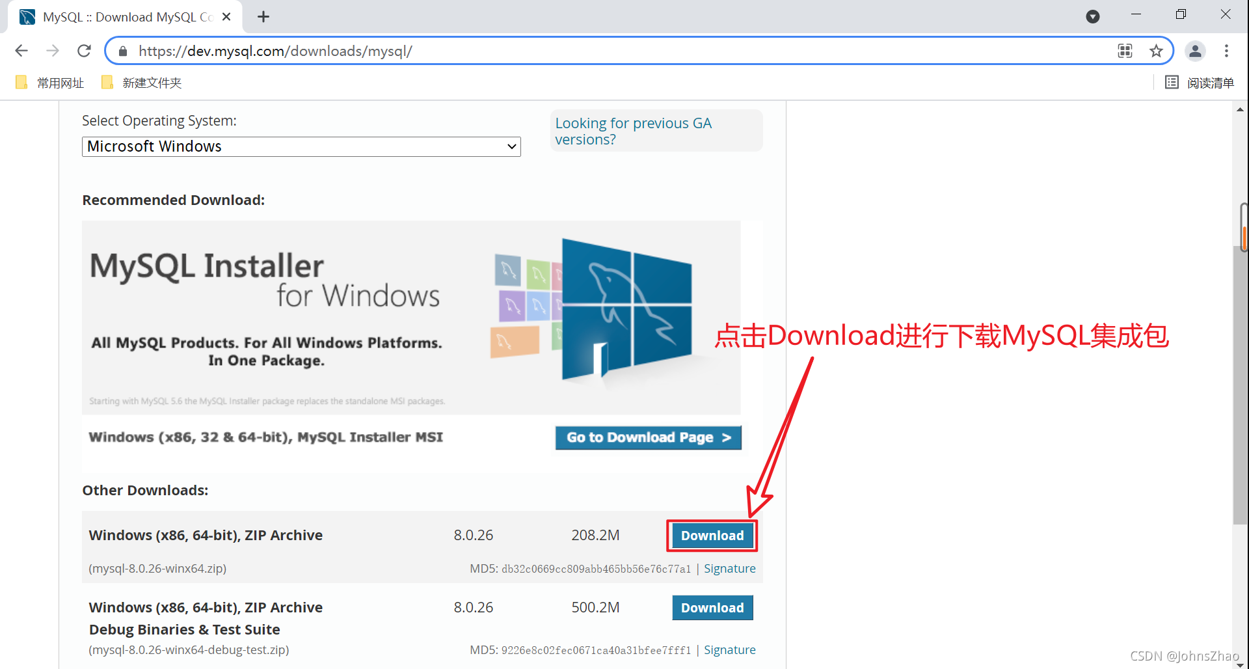This screenshot has width=1249, height=669.
Task: Open the 新建文件夹 bookmarks folder
Action: 141,83
